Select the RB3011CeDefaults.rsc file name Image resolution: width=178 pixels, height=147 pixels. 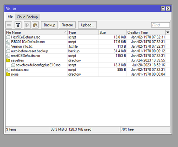(x=28, y=42)
